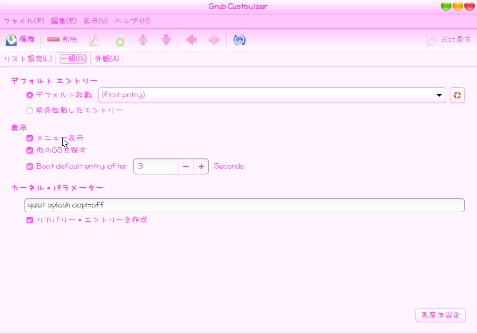Screen dimensions: 477x334
Task: Switch to the 外観(A) tab
Action: (x=107, y=59)
